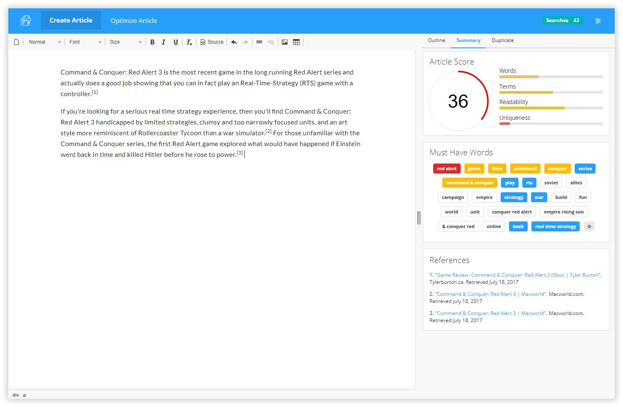Switch to the Duplicate tab

pyautogui.click(x=502, y=40)
